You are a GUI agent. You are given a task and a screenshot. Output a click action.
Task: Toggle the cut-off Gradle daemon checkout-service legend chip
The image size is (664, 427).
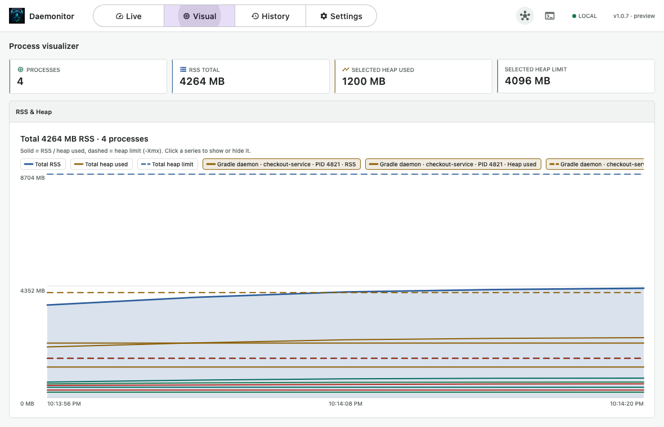click(x=595, y=164)
